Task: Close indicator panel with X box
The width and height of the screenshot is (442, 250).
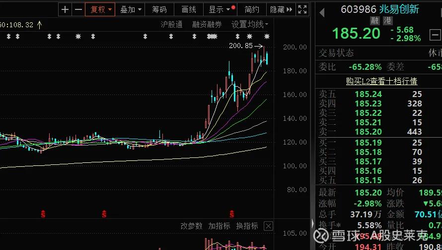Action: [268, 226]
